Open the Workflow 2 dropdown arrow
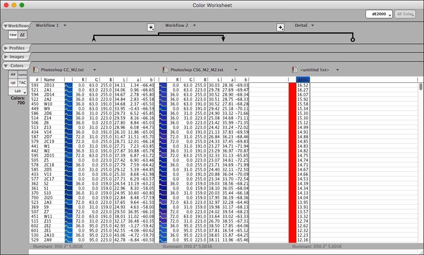Viewport: 424px width, 255px height. coord(194,26)
